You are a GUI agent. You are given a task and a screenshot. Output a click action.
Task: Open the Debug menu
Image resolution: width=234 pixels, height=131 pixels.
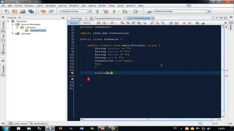tap(92, 6)
